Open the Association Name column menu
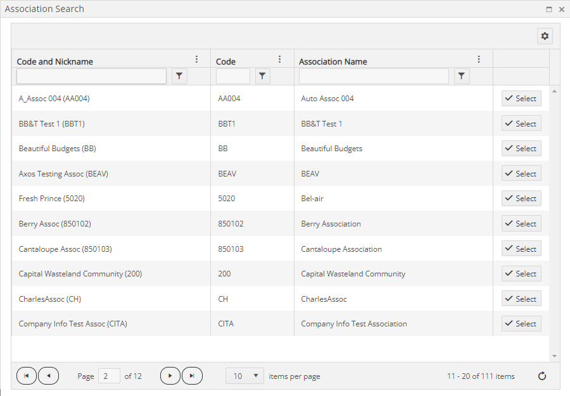The height and width of the screenshot is (396, 570). [x=478, y=58]
